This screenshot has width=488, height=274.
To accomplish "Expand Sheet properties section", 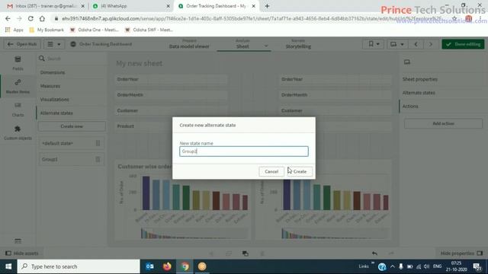I will pos(420,79).
